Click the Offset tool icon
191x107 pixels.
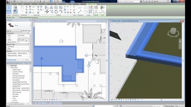[52, 7]
